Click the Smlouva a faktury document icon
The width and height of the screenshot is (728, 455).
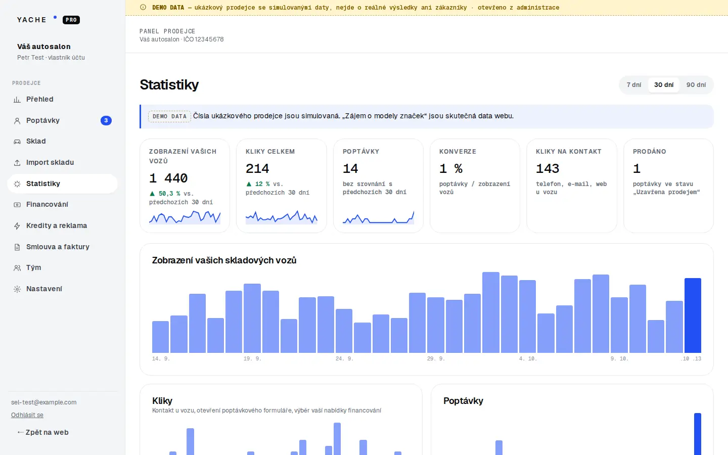click(x=17, y=247)
